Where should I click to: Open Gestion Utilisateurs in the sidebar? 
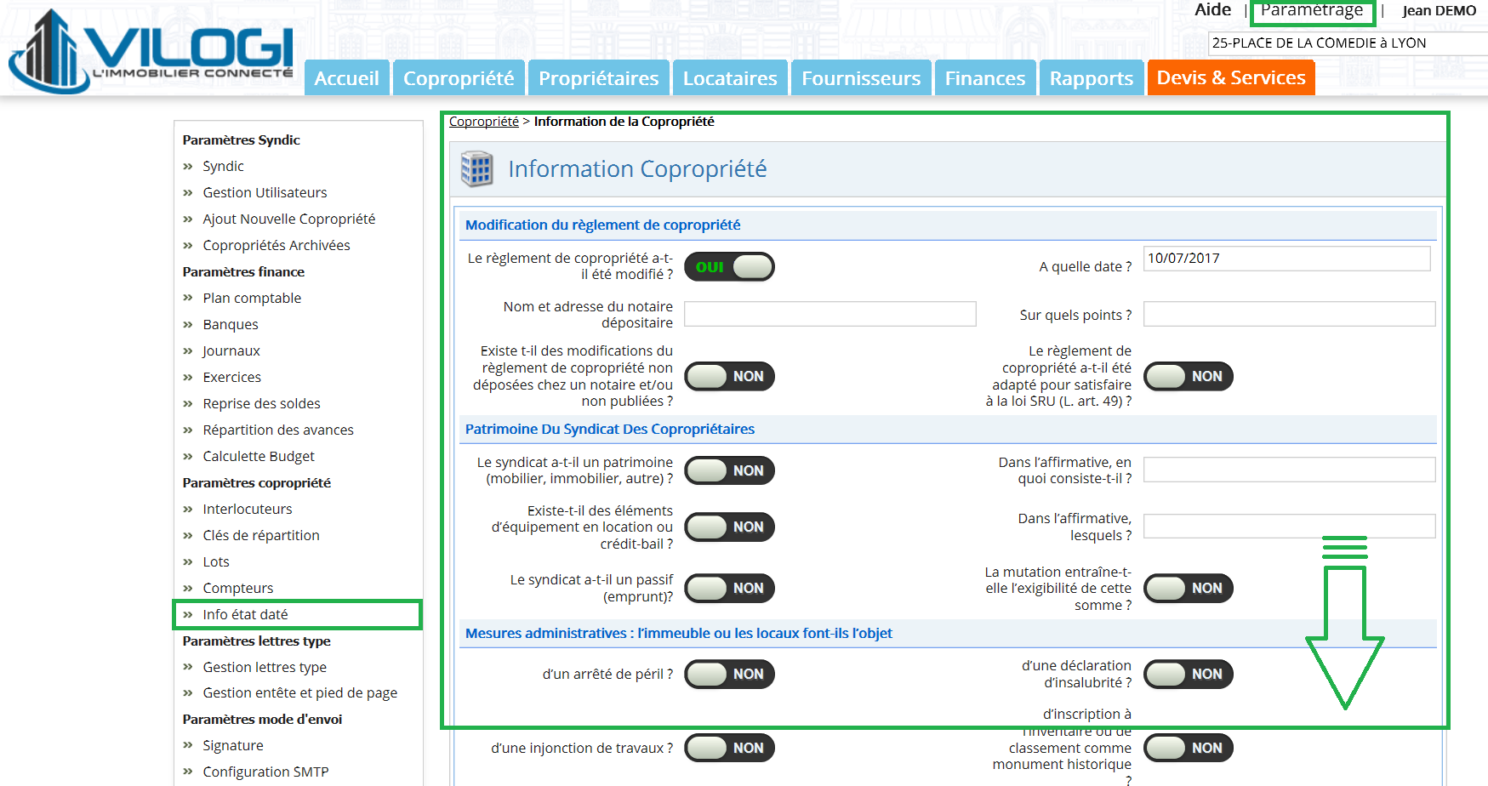tap(265, 192)
